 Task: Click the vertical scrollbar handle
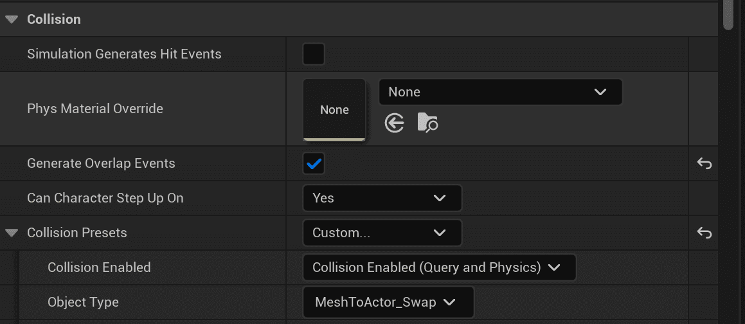728,15
